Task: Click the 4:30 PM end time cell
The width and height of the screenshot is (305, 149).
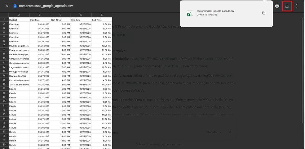Action: point(102,80)
